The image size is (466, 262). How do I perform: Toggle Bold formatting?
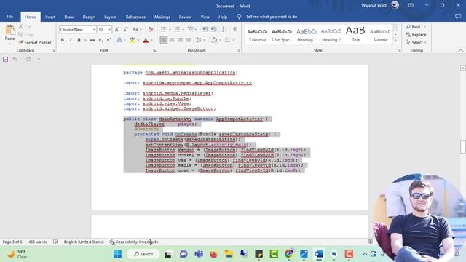(63, 40)
